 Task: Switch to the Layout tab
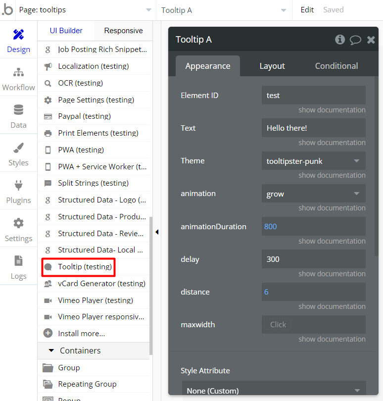272,66
